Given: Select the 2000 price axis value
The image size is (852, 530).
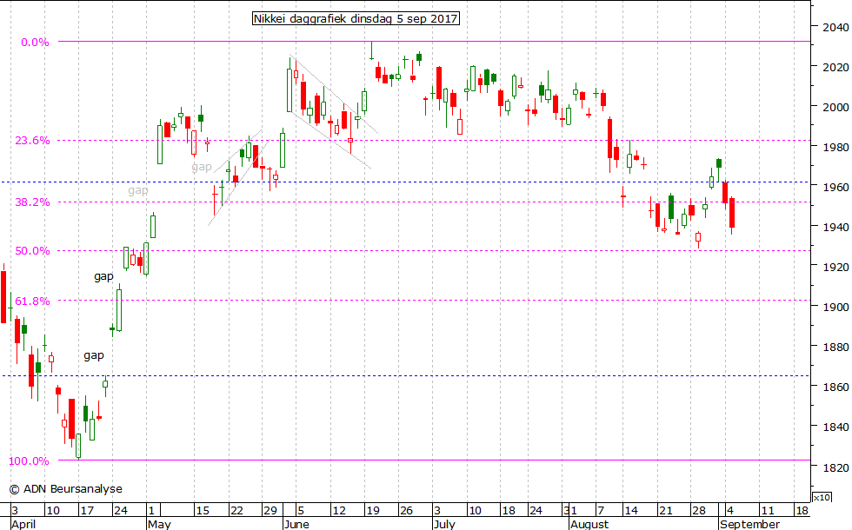Looking at the screenshot, I should point(835,107).
